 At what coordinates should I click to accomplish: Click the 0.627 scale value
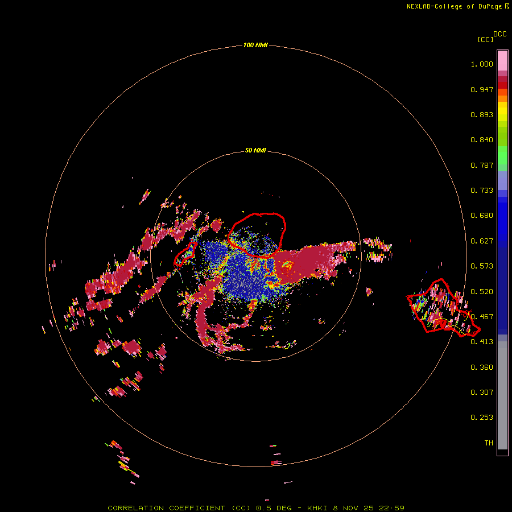pos(482,241)
